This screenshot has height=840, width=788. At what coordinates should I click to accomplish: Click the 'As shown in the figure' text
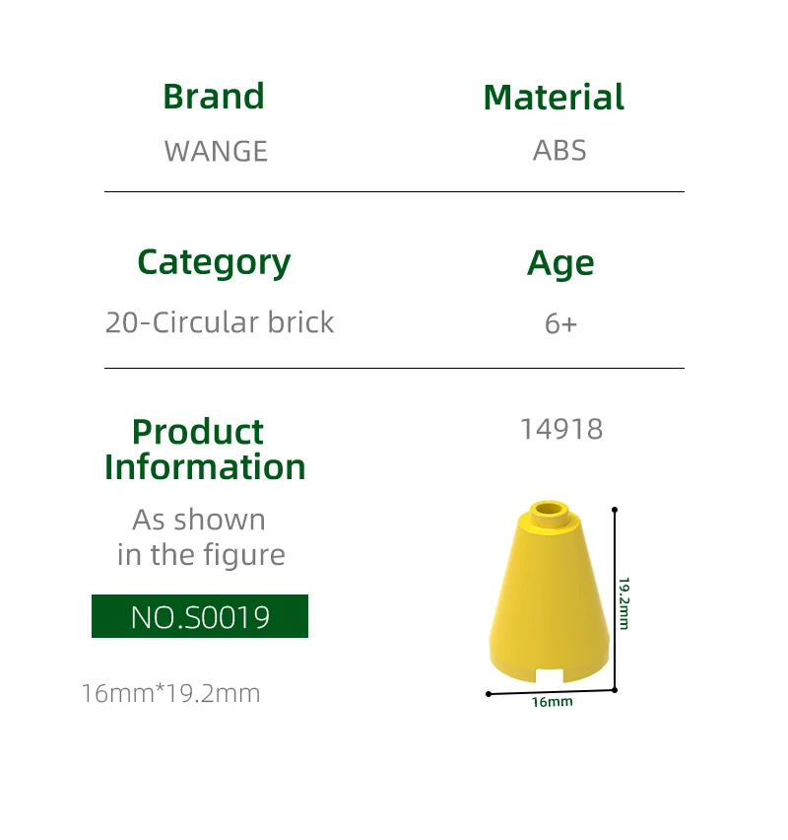(200, 537)
